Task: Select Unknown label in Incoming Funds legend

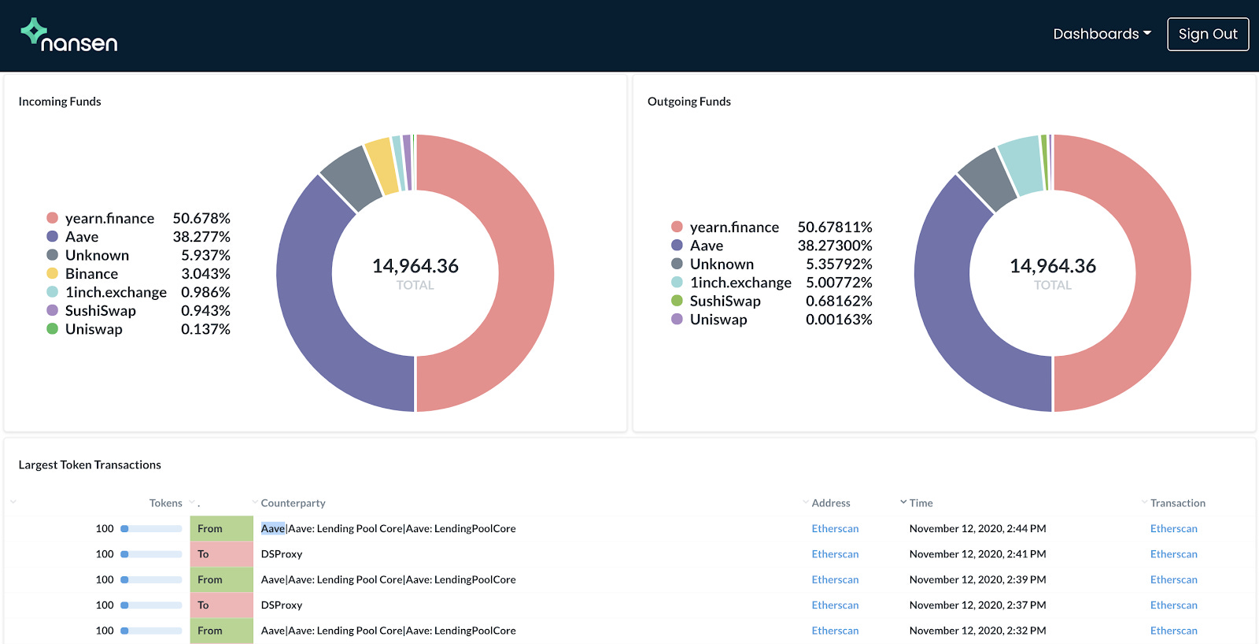Action: [97, 255]
